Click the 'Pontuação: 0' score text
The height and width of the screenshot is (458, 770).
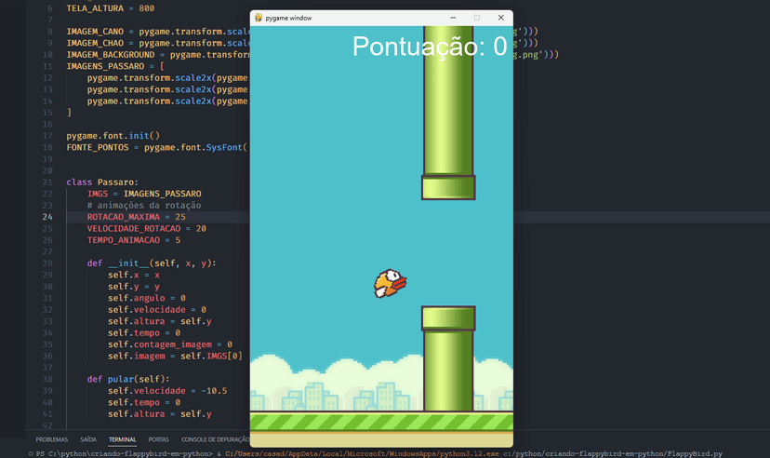430,47
